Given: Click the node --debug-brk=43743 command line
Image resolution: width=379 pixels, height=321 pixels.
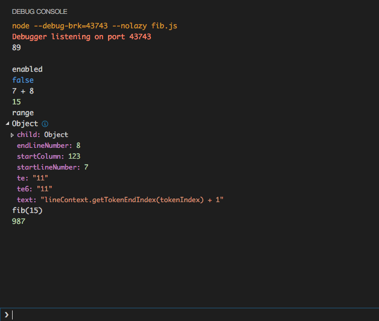Looking at the screenshot, I should [x=95, y=26].
